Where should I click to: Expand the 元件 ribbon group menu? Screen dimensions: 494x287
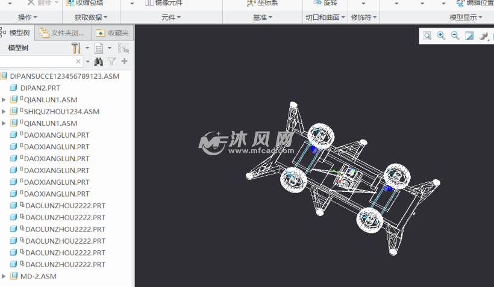point(171,17)
